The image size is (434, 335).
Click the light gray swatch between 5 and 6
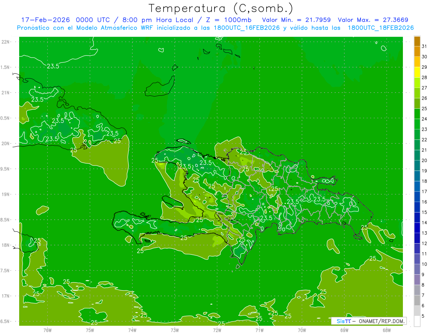pyautogui.click(x=417, y=311)
